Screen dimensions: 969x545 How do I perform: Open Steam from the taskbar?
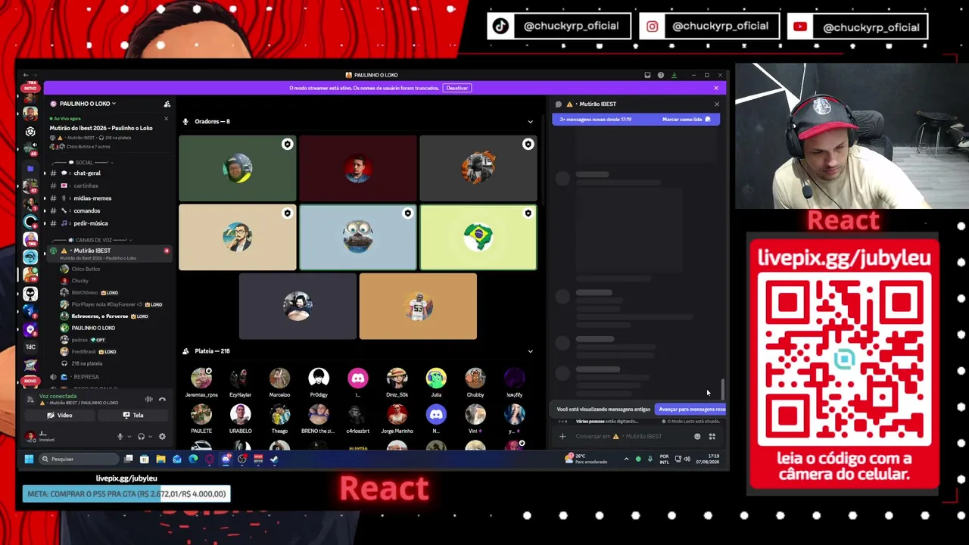pos(274,459)
